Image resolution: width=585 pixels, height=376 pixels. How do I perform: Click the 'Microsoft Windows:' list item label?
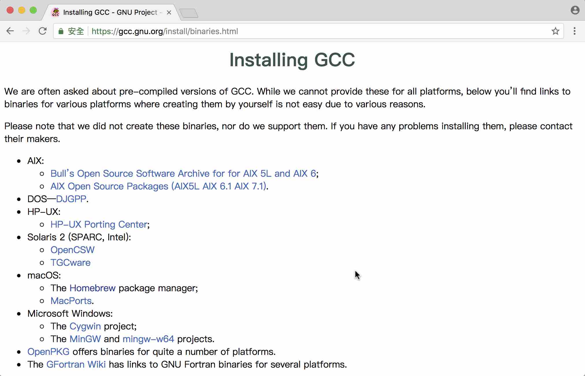70,314
